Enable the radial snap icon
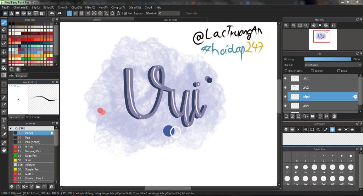This screenshot has width=363, height=196. pos(94,13)
